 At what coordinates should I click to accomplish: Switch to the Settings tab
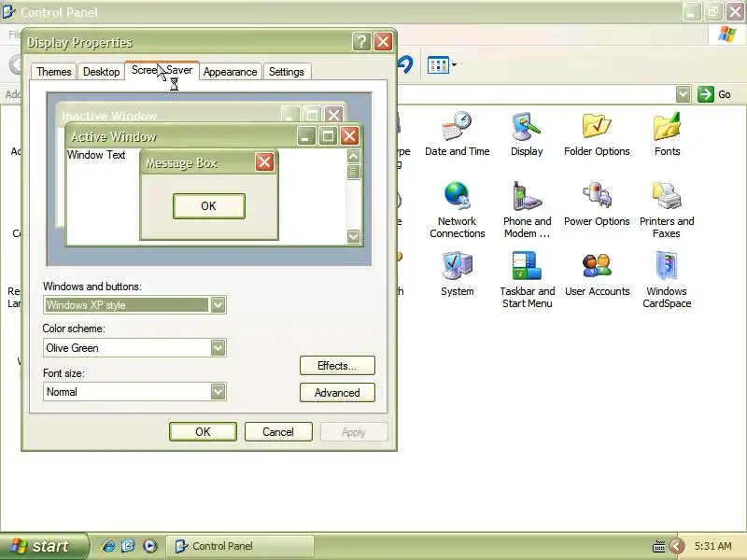(x=287, y=72)
